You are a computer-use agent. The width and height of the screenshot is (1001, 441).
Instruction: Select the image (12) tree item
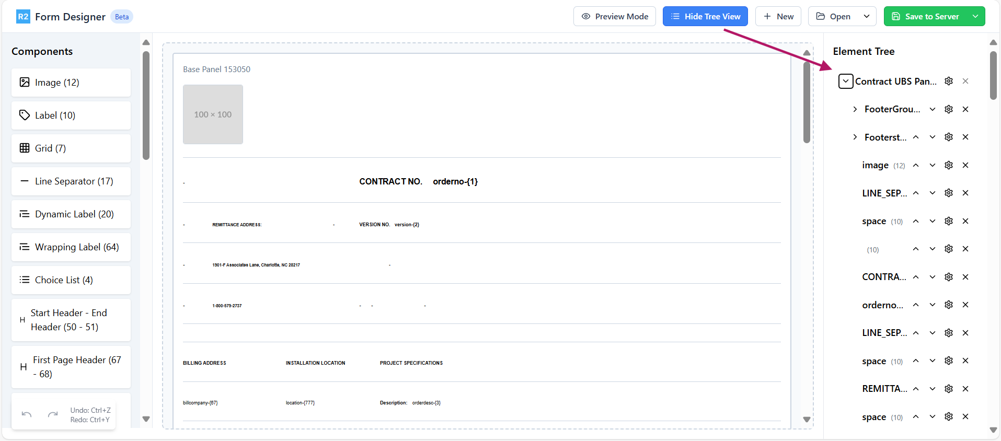pos(883,165)
